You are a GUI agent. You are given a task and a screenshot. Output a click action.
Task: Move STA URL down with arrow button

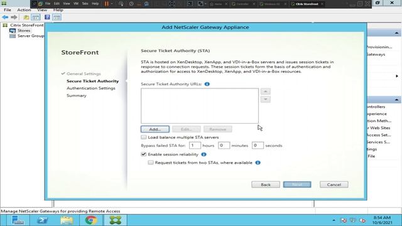point(265,99)
